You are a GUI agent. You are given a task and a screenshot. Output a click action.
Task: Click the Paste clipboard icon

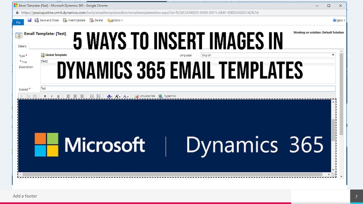(x=35, y=96)
